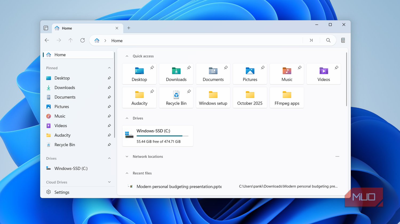The width and height of the screenshot is (400, 224).
Task: Click the 55.44 GiB free text
Action: [x=158, y=142]
